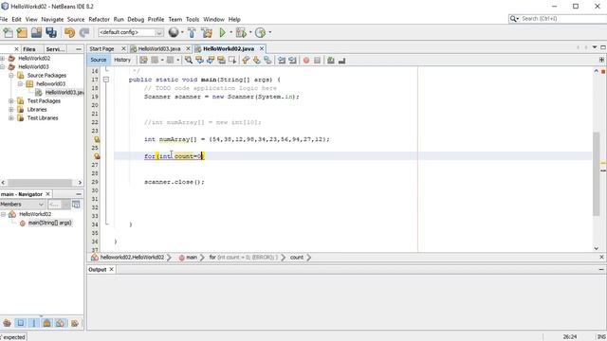Click the Source view button
The height and width of the screenshot is (341, 607).
(x=99, y=60)
